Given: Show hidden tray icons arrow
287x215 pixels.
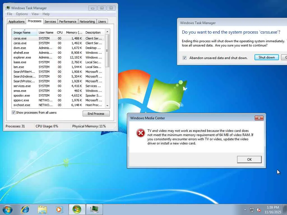Looking at the screenshot, I should coord(245,210).
